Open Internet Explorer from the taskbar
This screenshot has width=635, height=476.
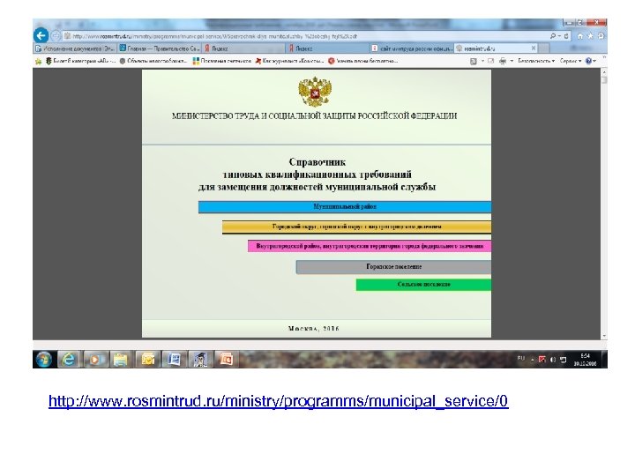point(70,360)
